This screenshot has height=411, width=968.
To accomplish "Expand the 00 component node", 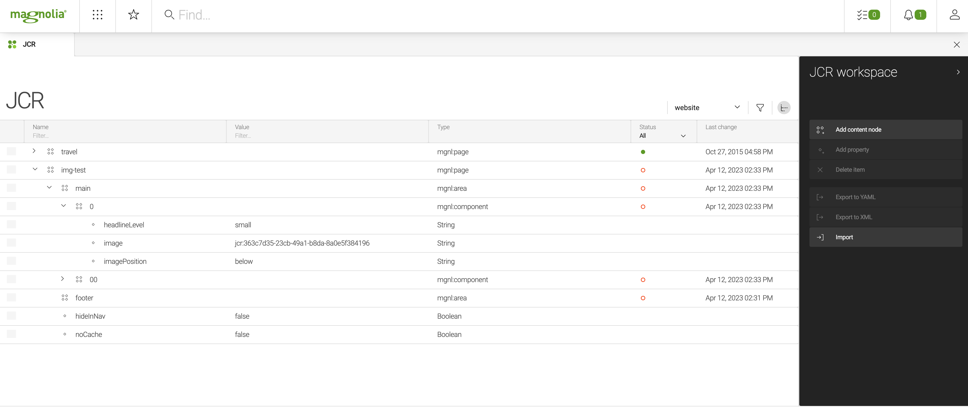I will [x=62, y=280].
